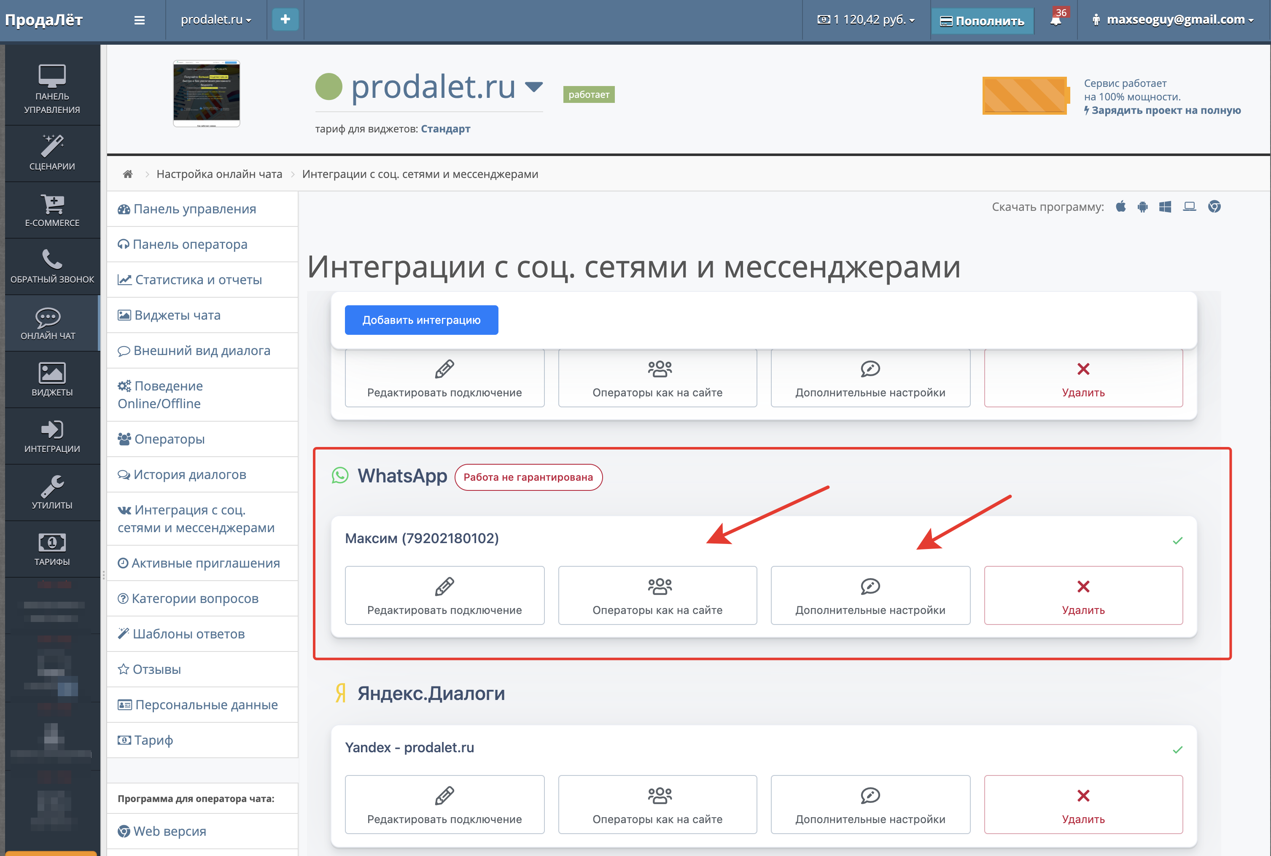
Task: Open notifications bell with 36 badge
Action: coord(1056,20)
